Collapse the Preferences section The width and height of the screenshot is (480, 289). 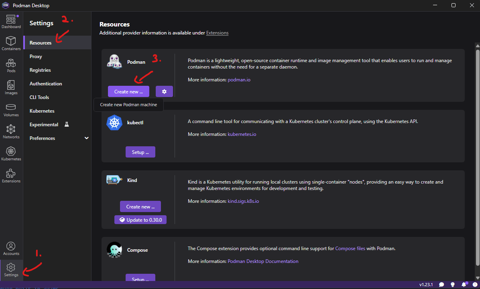(x=86, y=138)
